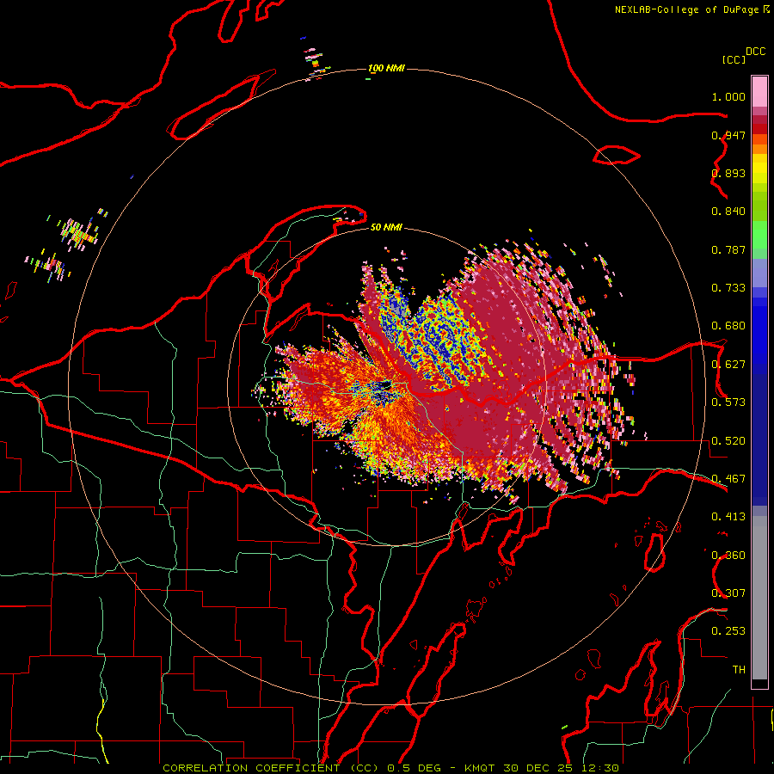
Task: Click the DCC label above the color scale
Action: tap(756, 52)
